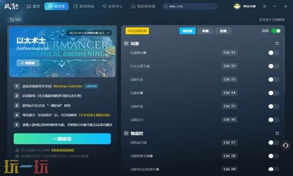Image resolution: width=293 pixels, height=176 pixels.
Task: Switch to the 攻略 tab
Action: pyautogui.click(x=205, y=31)
